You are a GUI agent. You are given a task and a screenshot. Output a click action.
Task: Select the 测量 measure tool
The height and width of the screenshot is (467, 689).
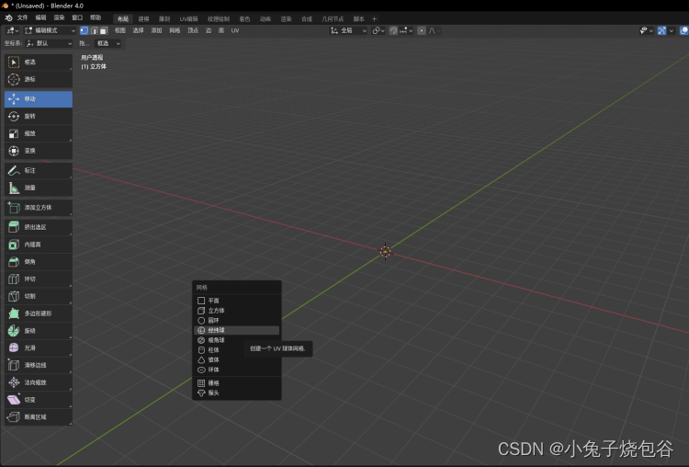39,188
